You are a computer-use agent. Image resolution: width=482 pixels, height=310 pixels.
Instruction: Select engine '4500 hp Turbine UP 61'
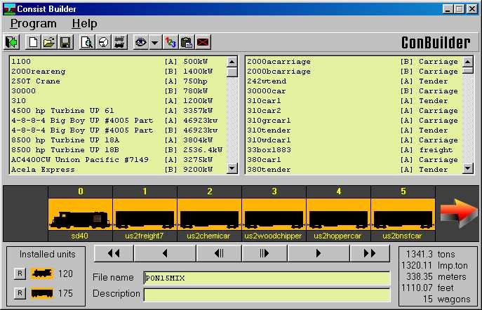[x=117, y=111]
